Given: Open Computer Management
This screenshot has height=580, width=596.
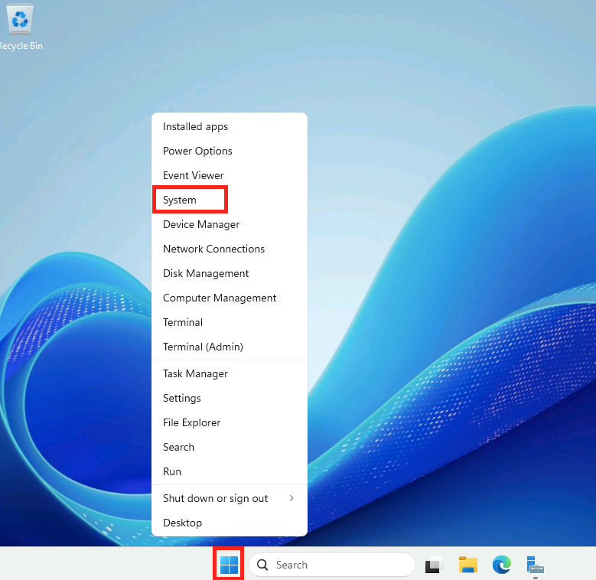Looking at the screenshot, I should [x=230, y=298].
